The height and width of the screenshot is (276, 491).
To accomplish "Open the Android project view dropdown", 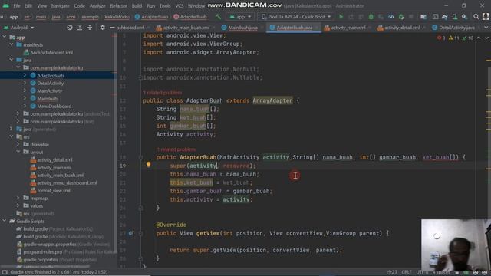I will (x=18, y=28).
